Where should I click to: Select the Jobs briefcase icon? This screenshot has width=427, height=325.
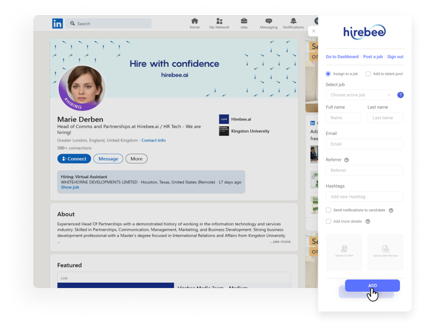244,23
